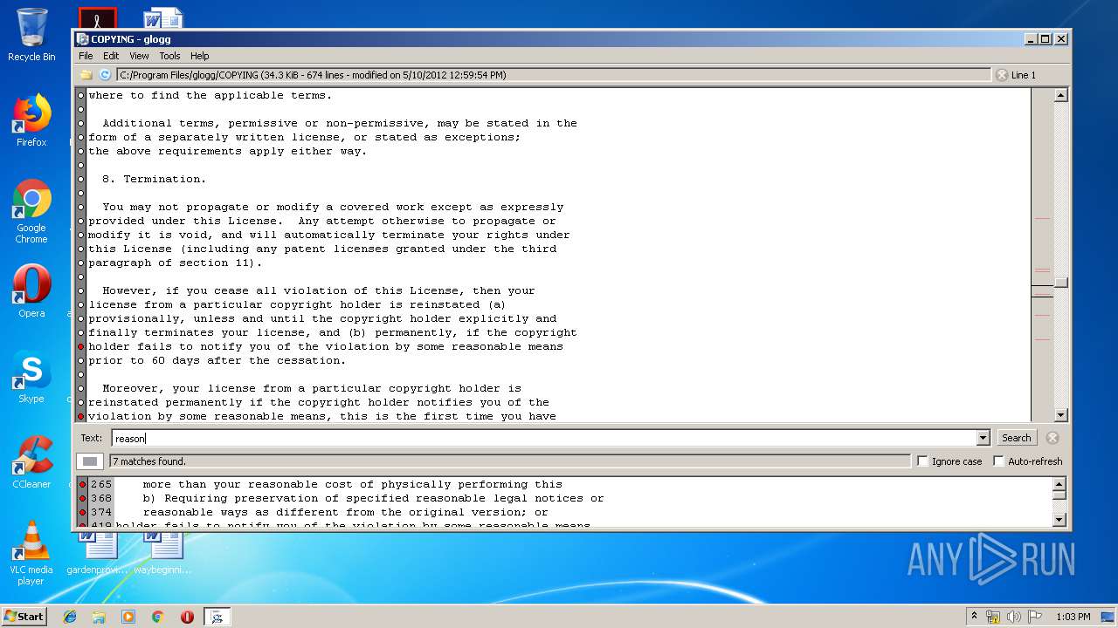Click the network tray icon

[x=993, y=617]
